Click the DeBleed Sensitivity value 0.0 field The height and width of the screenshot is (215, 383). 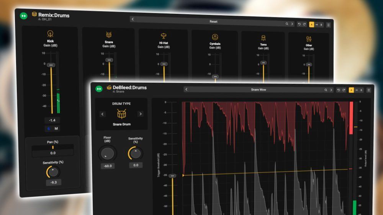tap(136, 165)
